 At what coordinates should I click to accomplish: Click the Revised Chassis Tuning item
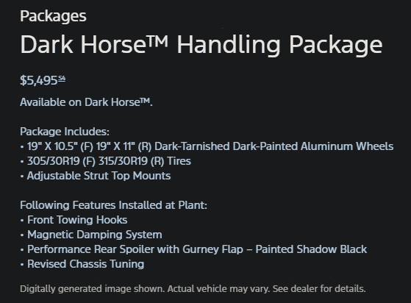(x=86, y=264)
